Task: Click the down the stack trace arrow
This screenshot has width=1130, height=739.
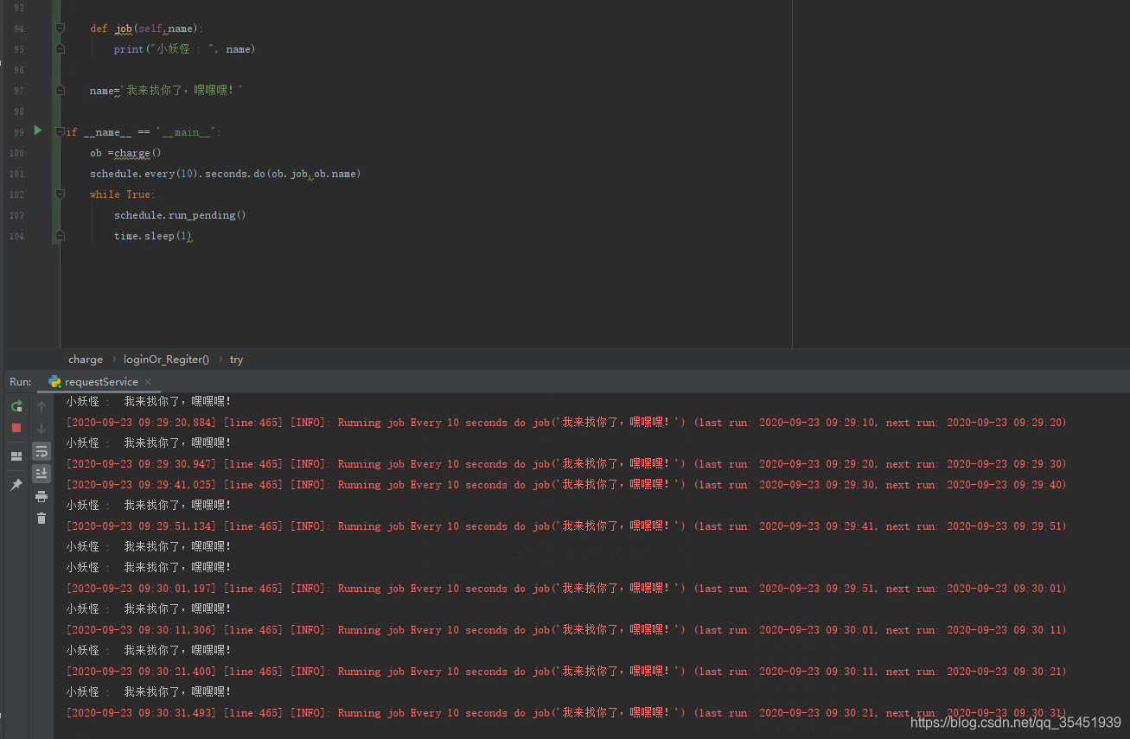Action: pyautogui.click(x=41, y=429)
